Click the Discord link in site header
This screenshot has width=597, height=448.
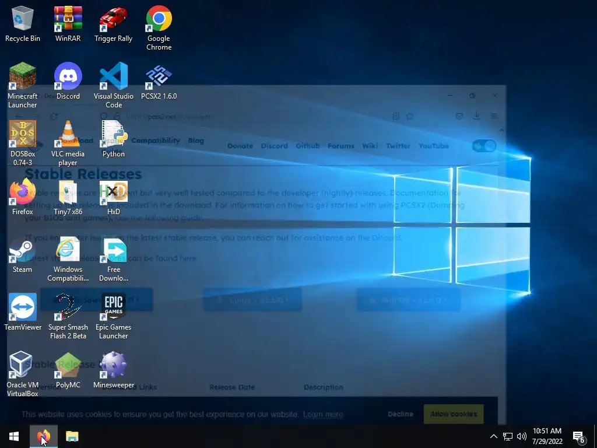275,146
